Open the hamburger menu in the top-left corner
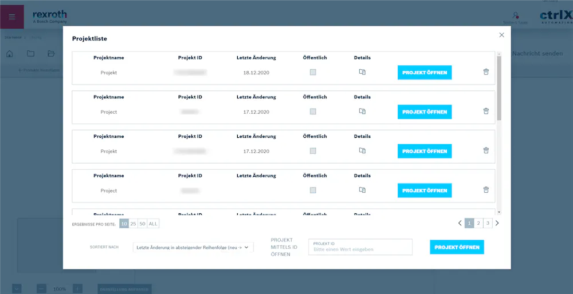The width and height of the screenshot is (573, 294). 12,17
